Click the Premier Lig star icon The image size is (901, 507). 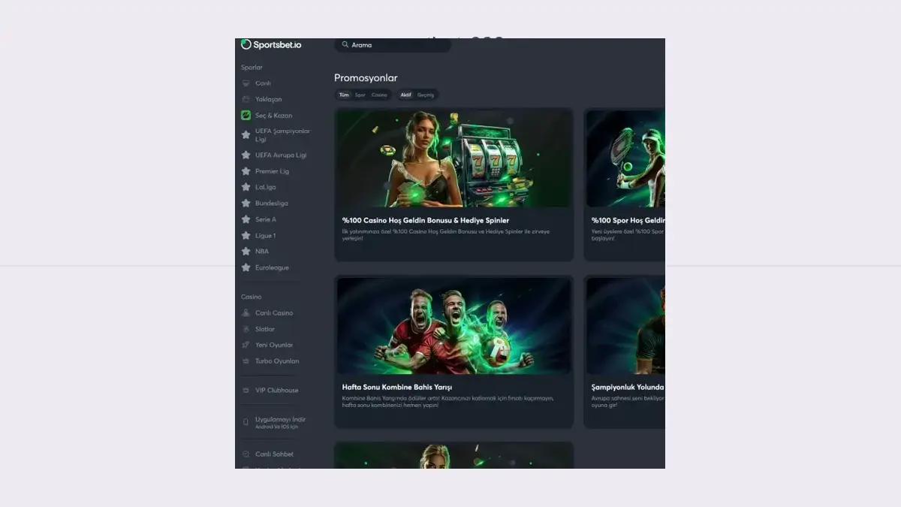click(246, 171)
